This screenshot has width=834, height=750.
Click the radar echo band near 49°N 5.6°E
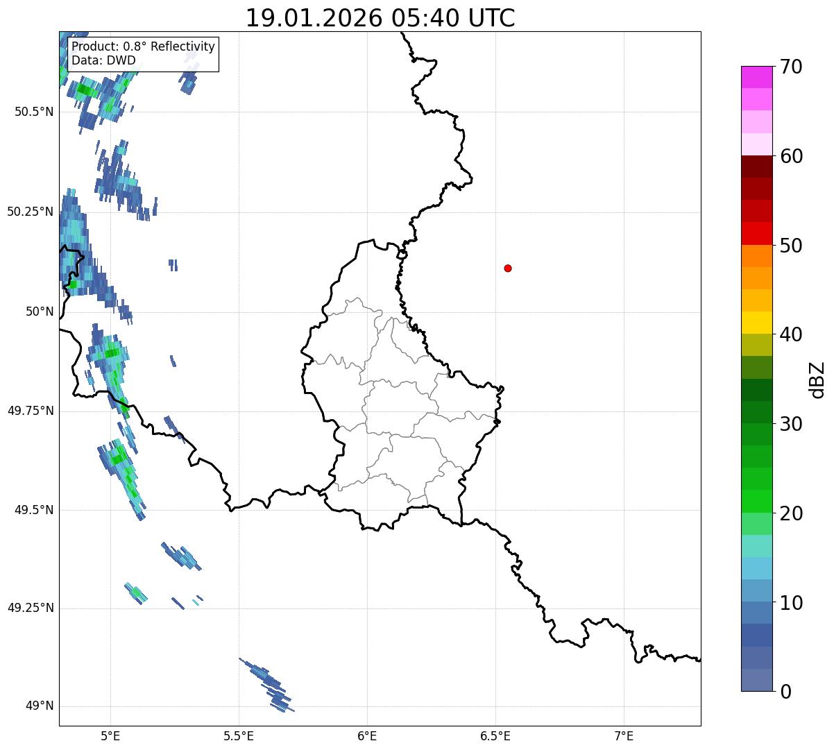tap(266, 685)
